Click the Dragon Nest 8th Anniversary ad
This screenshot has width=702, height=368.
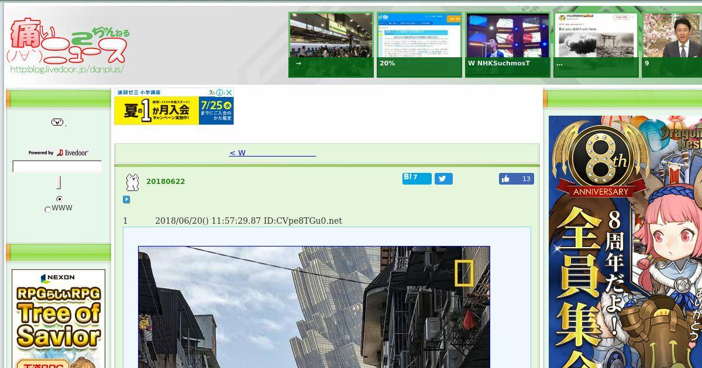coord(625,242)
